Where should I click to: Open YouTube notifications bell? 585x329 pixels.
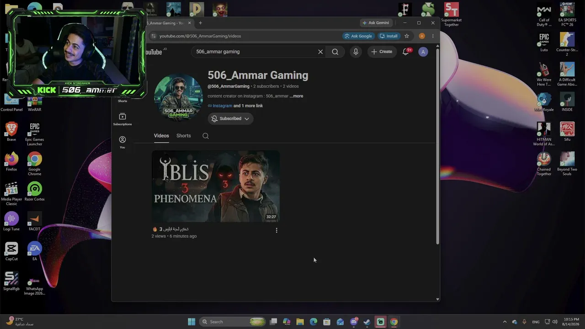tap(405, 52)
